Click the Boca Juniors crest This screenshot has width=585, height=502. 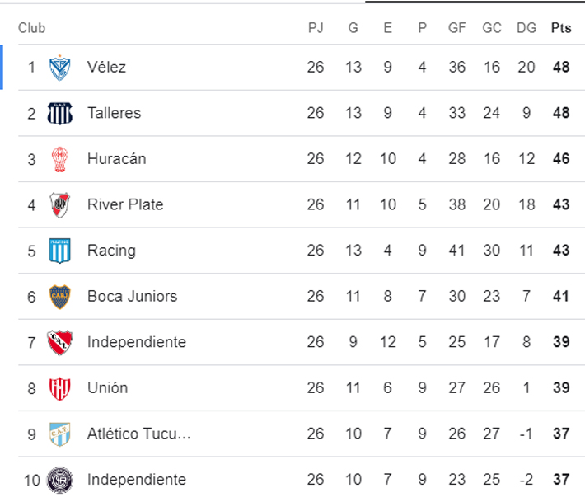point(59,296)
